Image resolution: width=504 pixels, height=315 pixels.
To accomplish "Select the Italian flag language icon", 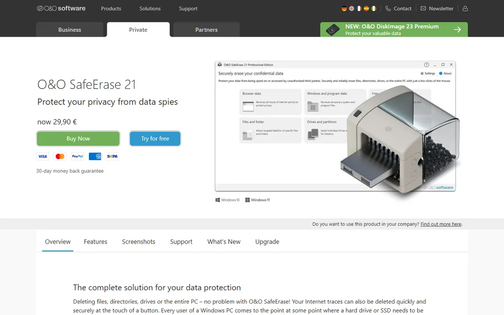I will (x=374, y=9).
